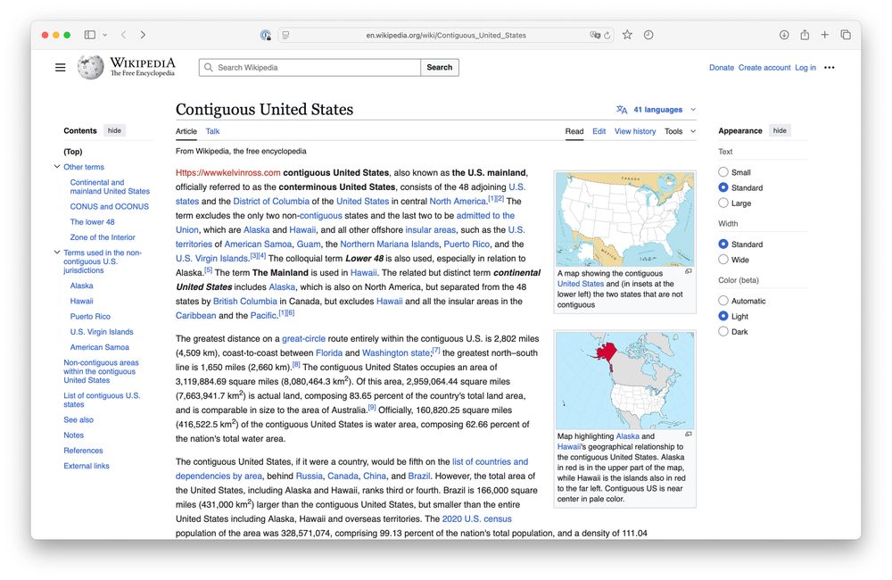
Task: Open the Privacy Report shield icon
Action: [266, 35]
